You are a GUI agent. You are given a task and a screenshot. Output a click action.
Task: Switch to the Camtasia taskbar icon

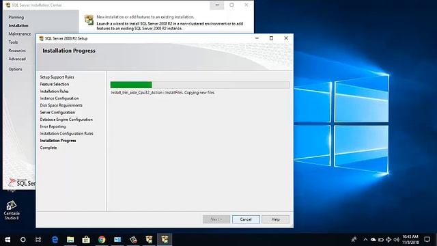[133, 239]
